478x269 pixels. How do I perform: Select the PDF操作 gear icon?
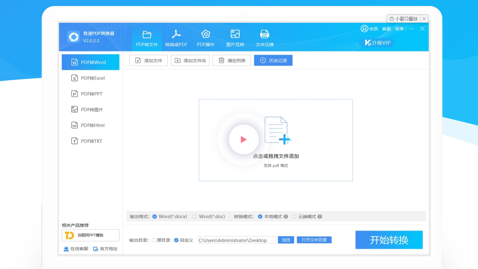pyautogui.click(x=205, y=37)
